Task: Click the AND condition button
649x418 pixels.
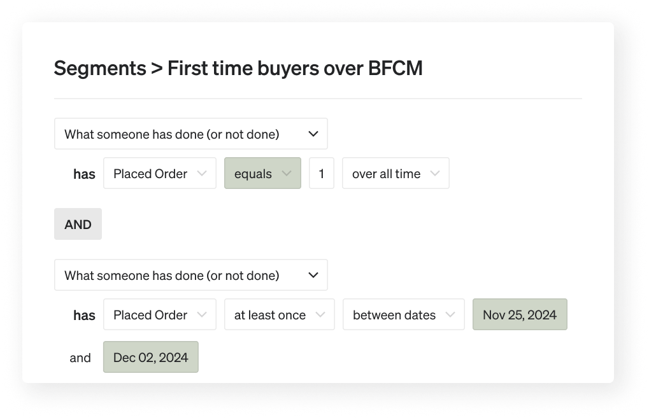Action: [x=78, y=225]
